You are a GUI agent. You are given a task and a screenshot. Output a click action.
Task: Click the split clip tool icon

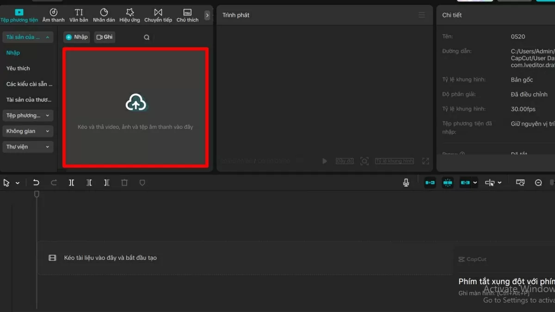[71, 183]
